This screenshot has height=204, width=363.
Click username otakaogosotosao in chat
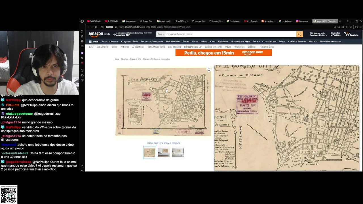pos(19,114)
